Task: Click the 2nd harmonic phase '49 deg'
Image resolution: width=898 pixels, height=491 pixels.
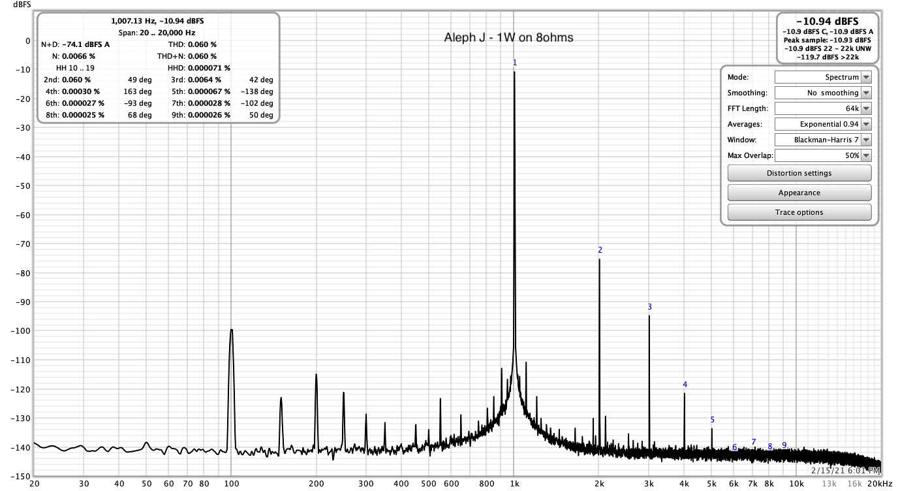Action: 140,80
